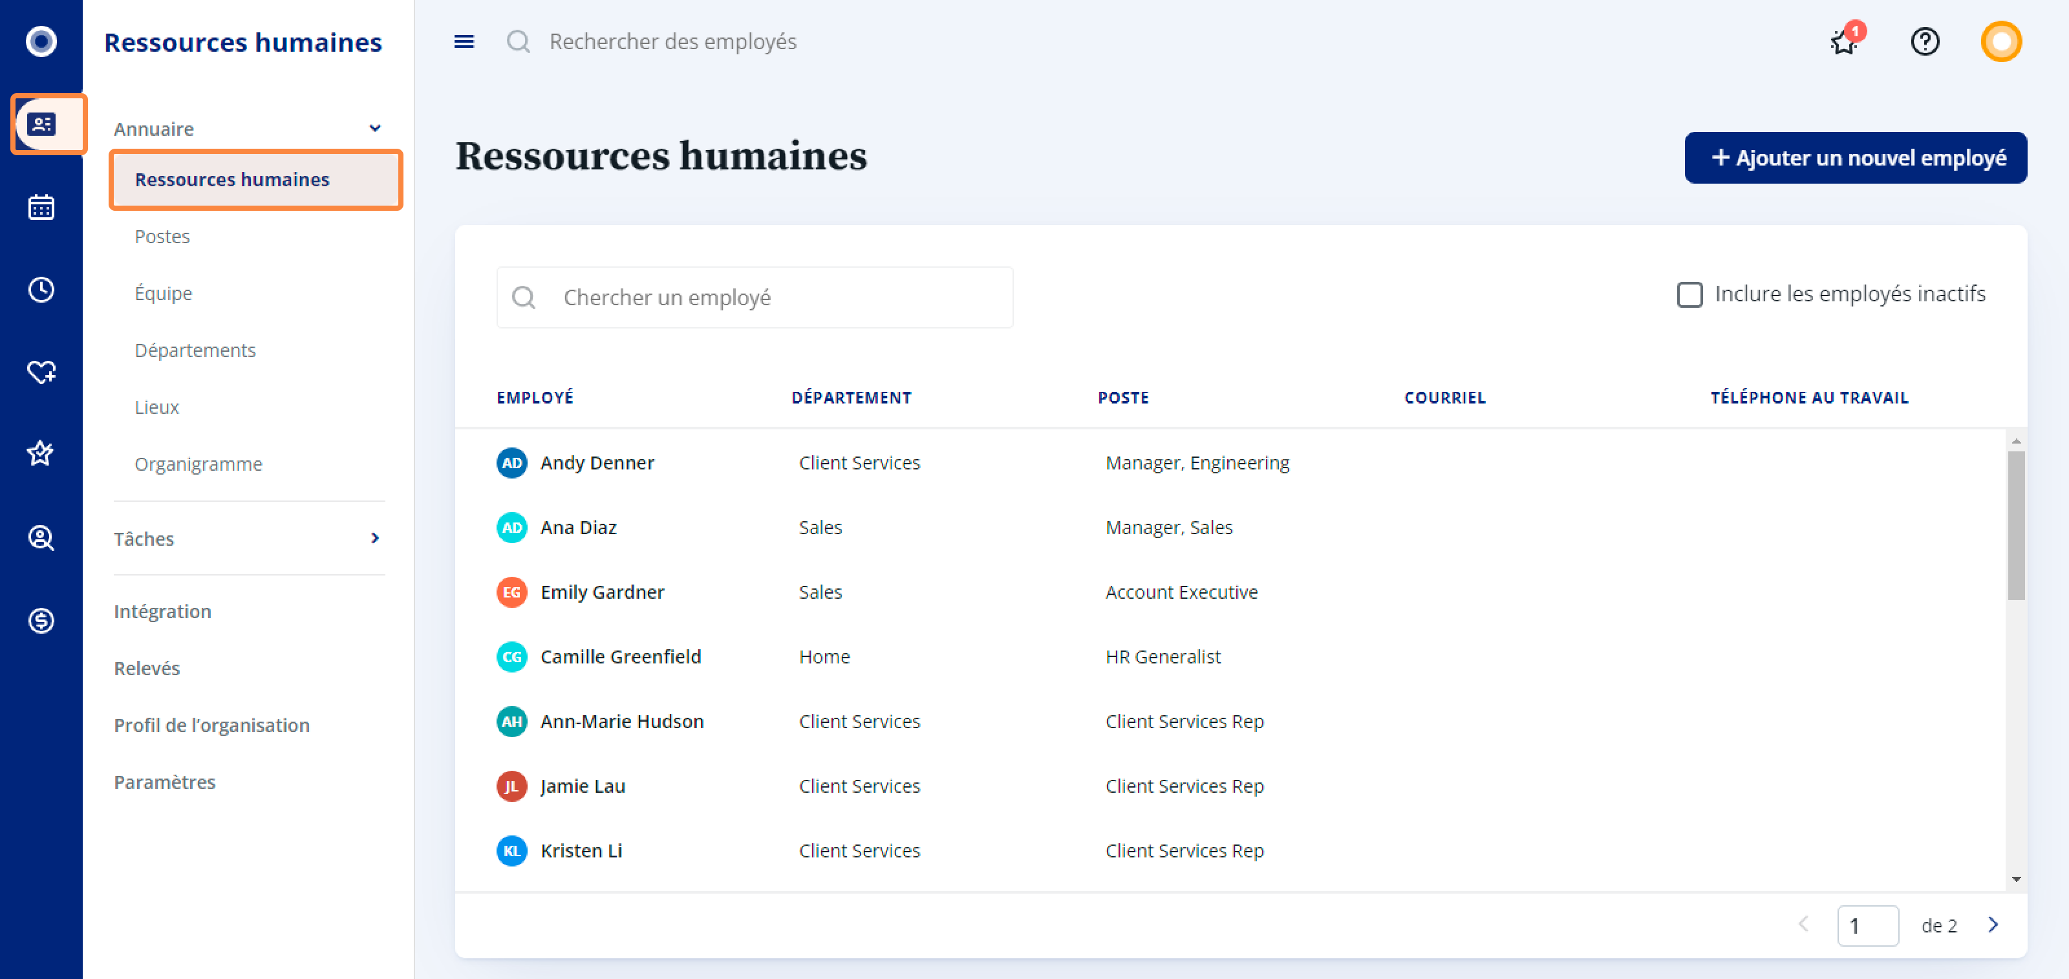
Task: Click Jamie Lau's JL avatar
Action: tap(511, 786)
